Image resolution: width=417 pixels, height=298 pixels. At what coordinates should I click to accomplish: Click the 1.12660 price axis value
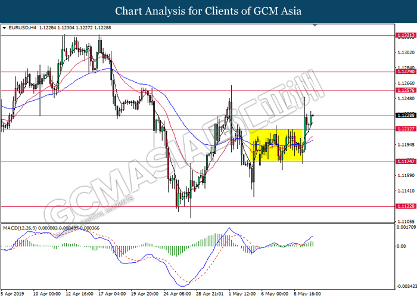coord(406,83)
